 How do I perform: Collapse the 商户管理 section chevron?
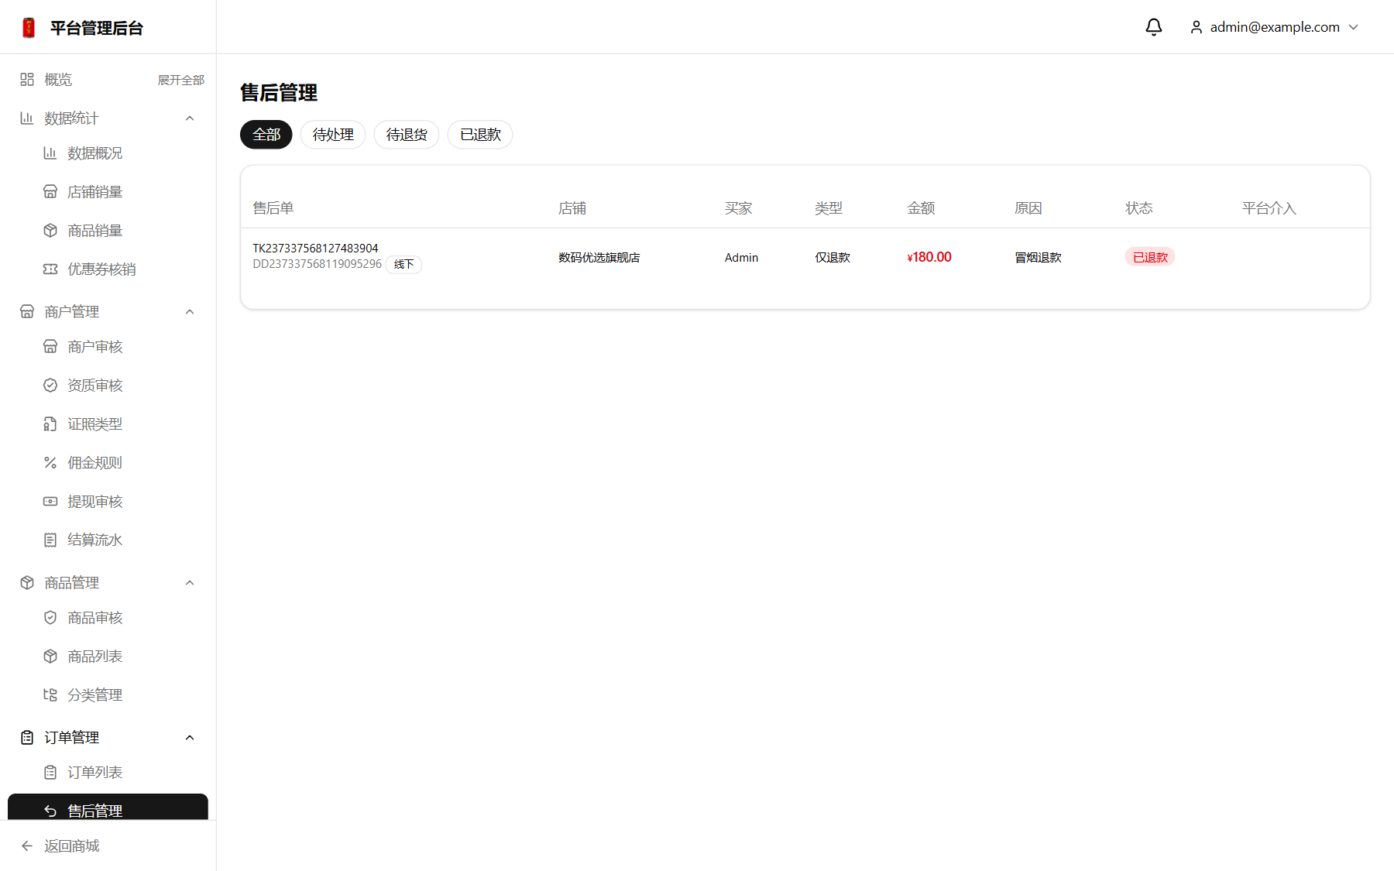tap(190, 312)
